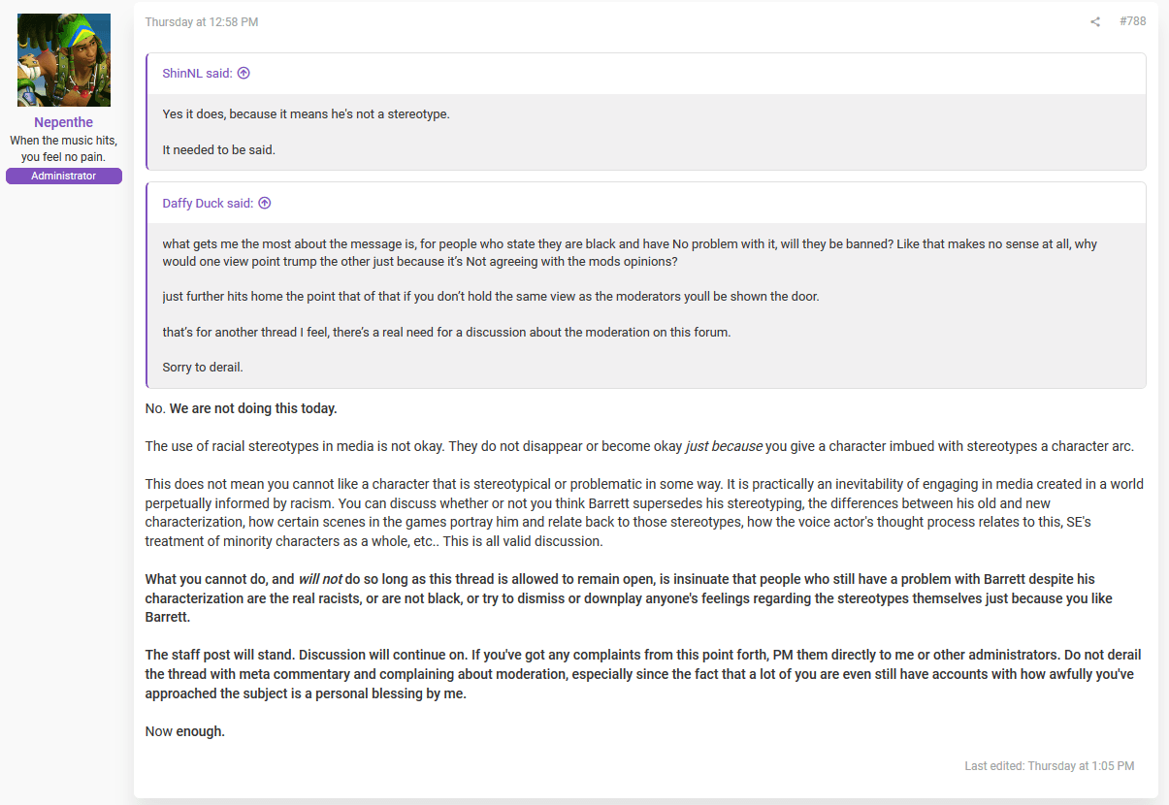Click 'Sorry to derail.' in the Daffy Duck quote
This screenshot has height=805, width=1169.
(203, 368)
